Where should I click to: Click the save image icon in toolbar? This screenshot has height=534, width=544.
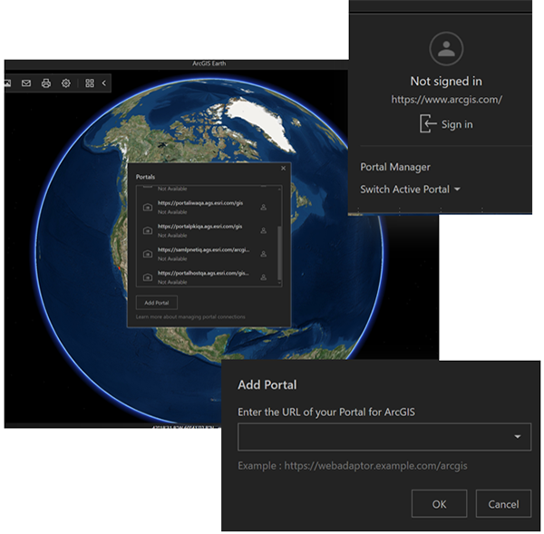coord(7,83)
